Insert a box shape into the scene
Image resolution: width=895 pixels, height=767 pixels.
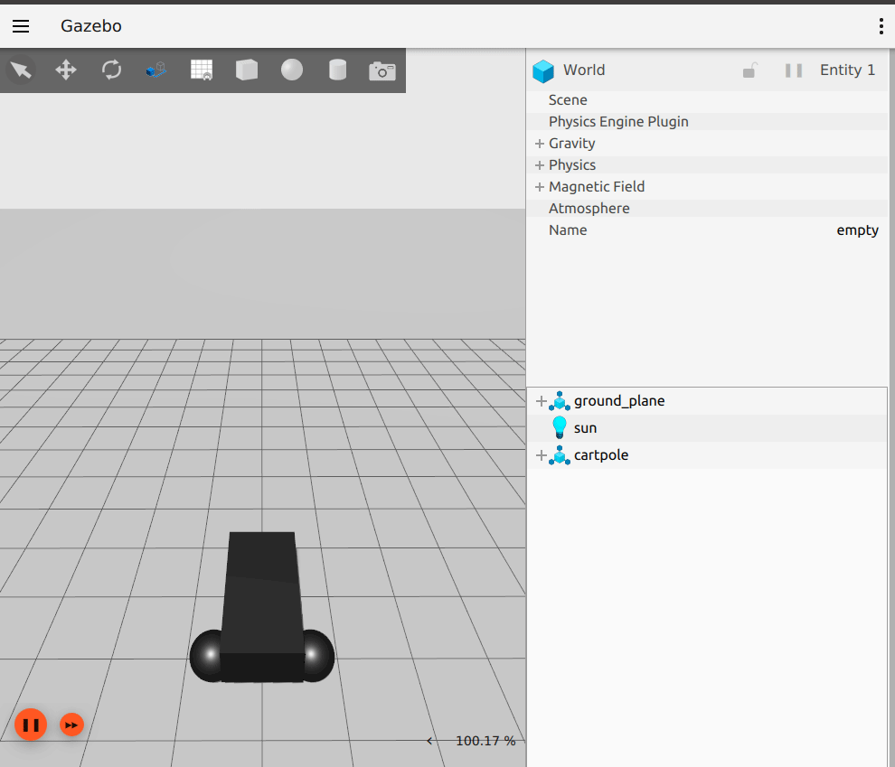tap(246, 70)
